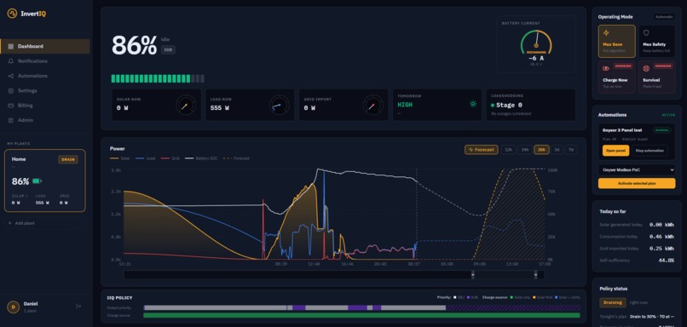This screenshot has height=327, width=687.
Task: Click the Tomorrow HIGH forecast text
Action: (x=405, y=105)
